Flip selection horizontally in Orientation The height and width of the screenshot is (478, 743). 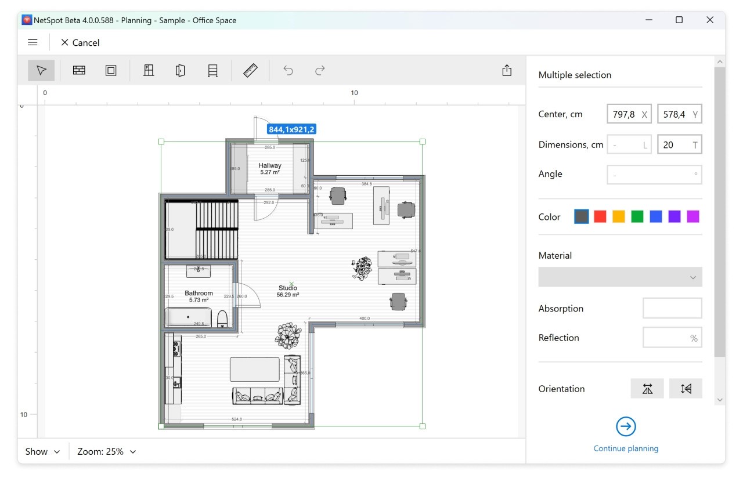(x=647, y=389)
